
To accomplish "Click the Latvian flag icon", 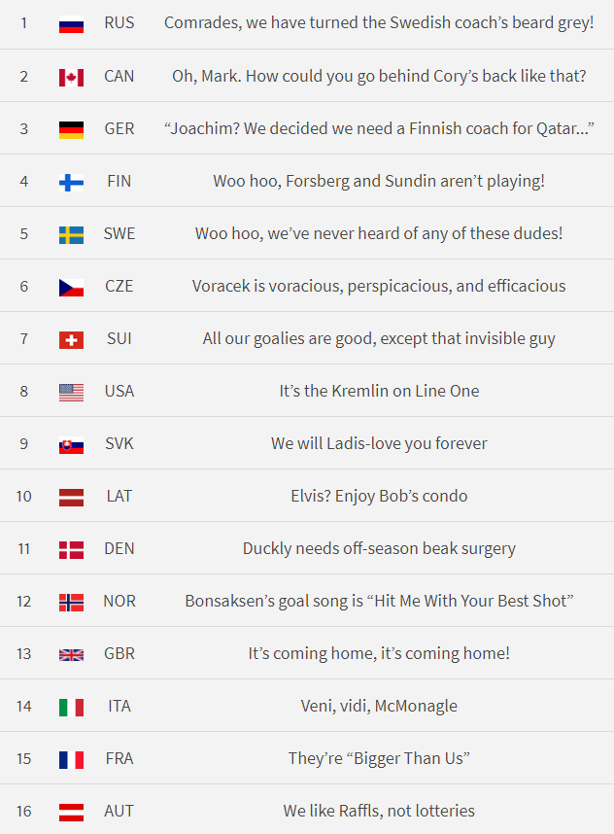I will click(71, 497).
